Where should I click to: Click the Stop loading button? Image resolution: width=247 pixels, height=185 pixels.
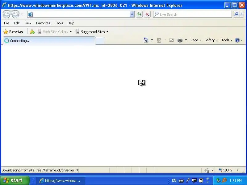tap(147, 14)
